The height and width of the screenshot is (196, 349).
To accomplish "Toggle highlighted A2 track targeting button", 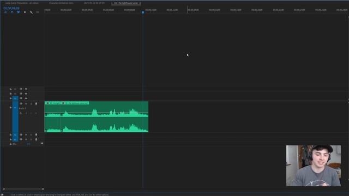I will point(15,134).
